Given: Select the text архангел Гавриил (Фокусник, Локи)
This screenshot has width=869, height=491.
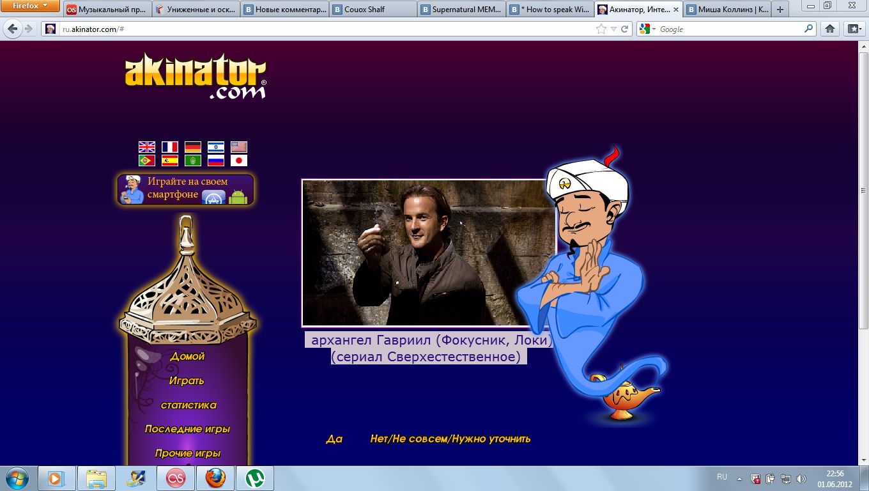Looking at the screenshot, I should (x=431, y=340).
